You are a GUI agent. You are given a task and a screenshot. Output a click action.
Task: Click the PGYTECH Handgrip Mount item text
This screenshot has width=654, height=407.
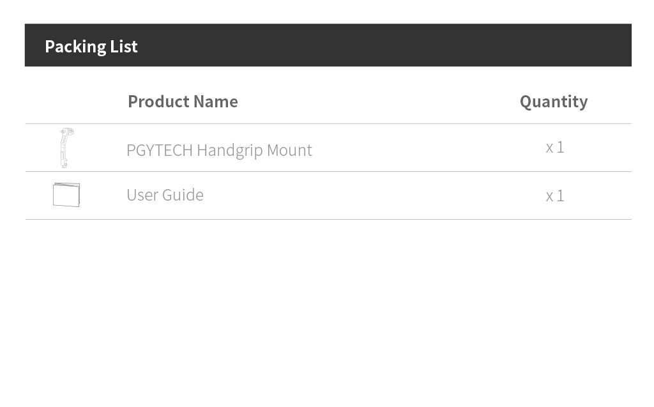coord(219,150)
